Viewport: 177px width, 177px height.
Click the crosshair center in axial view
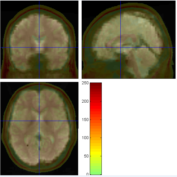point(39,121)
